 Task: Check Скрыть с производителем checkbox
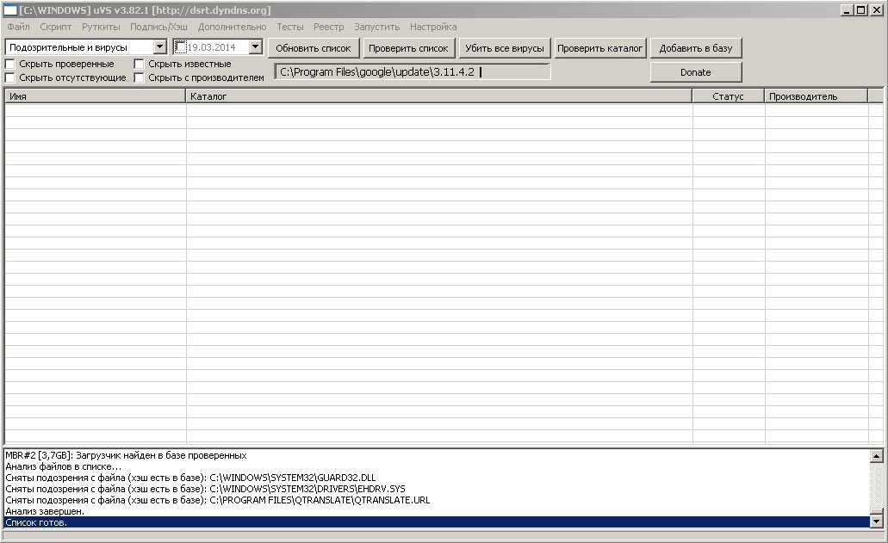139,77
